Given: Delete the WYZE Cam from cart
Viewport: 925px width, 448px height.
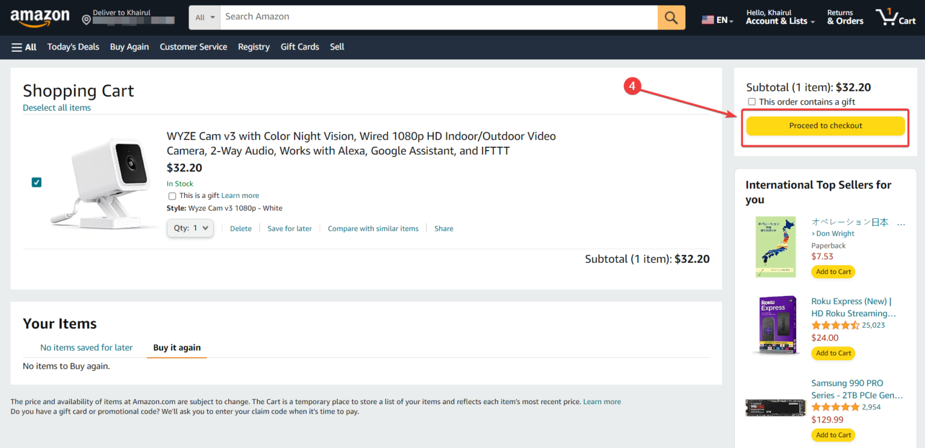Looking at the screenshot, I should click(240, 229).
